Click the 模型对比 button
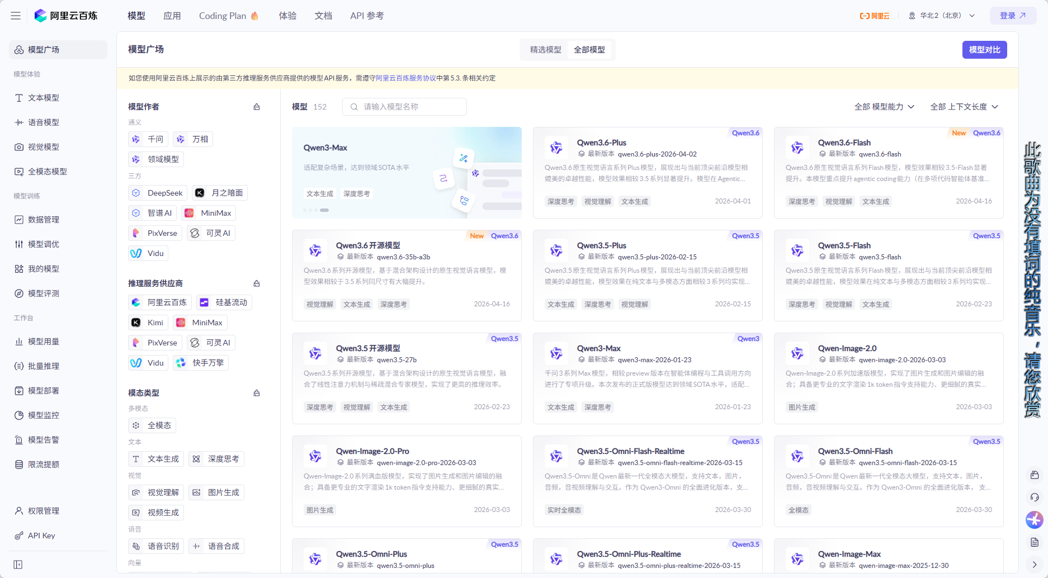 (985, 50)
